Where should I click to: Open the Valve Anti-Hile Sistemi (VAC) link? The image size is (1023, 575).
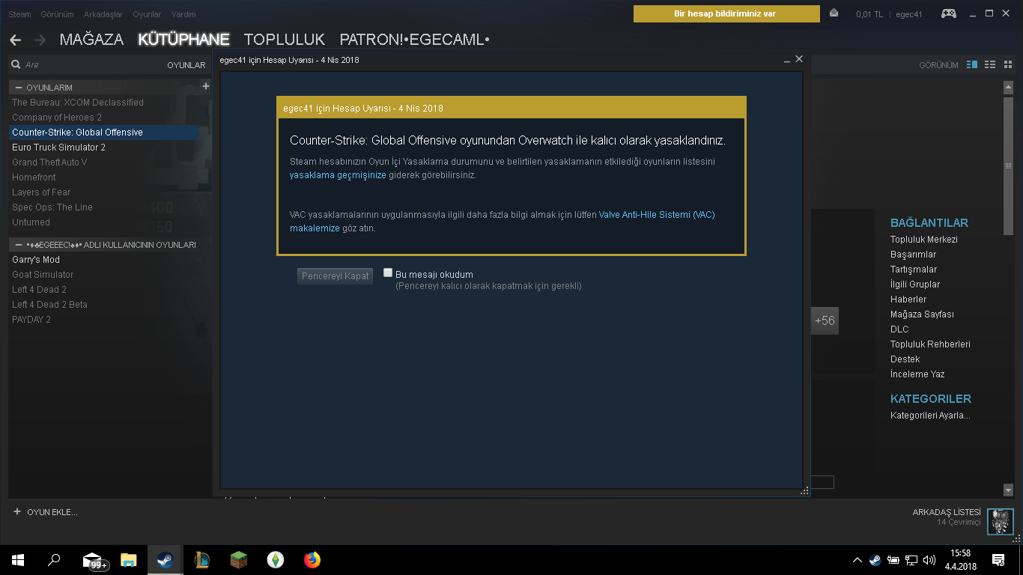(x=657, y=215)
